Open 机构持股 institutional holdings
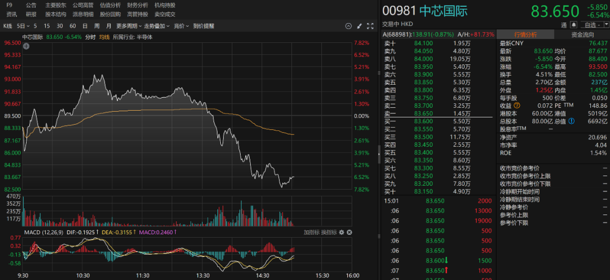The width and height of the screenshot is (610, 280). (x=164, y=5)
